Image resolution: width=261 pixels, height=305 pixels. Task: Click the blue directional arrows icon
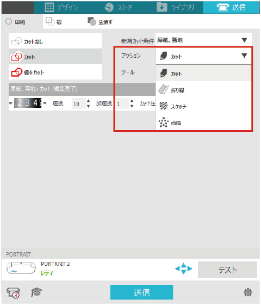(184, 269)
